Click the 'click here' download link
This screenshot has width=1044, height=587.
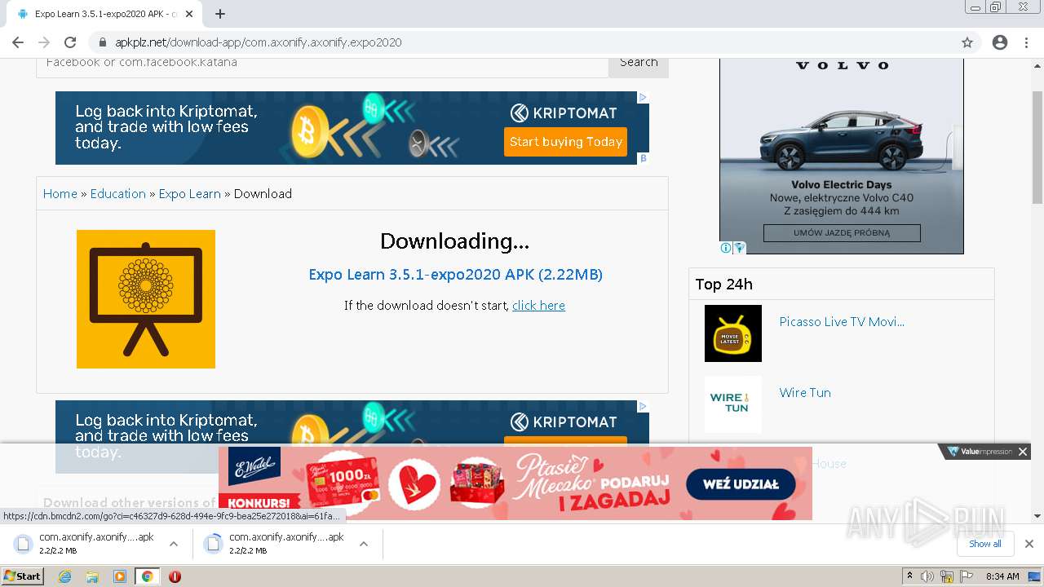coord(538,306)
